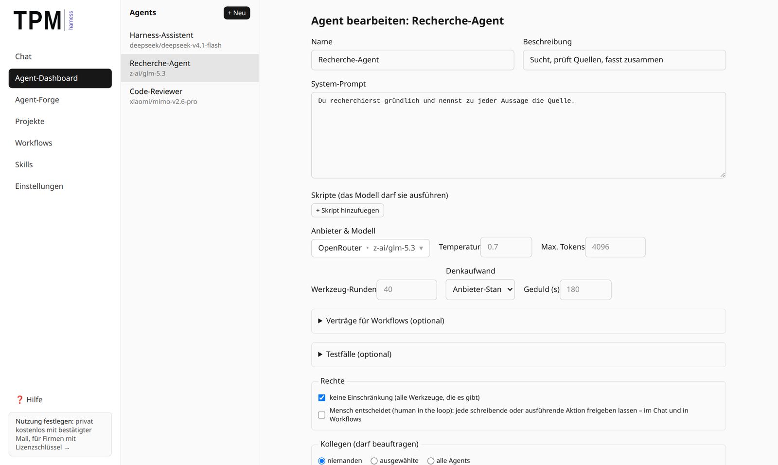Uncheck keine Einschränkung checkbox

[321, 398]
